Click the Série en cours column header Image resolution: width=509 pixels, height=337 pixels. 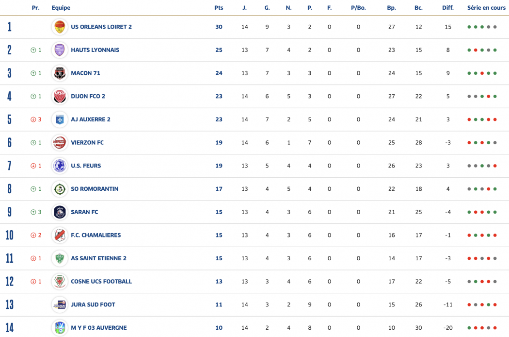click(x=486, y=8)
